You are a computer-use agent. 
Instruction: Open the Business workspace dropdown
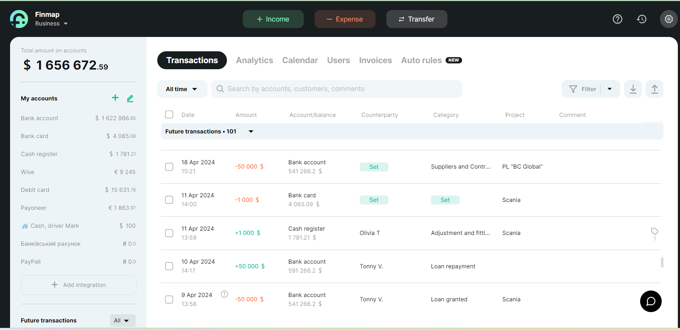coord(51,23)
